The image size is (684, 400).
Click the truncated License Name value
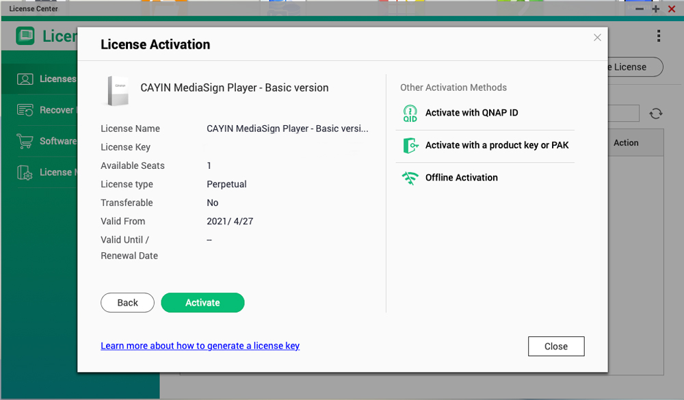(x=287, y=129)
